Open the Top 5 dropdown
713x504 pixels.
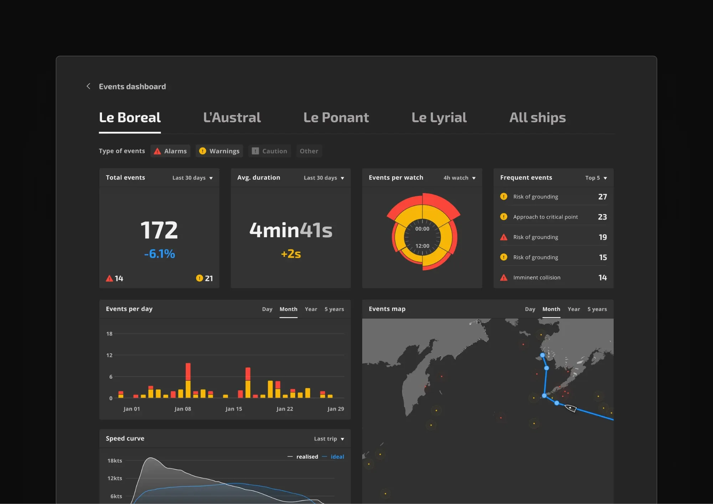click(596, 178)
